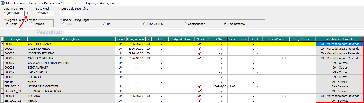
Task: Tick the checkbox between the date fields
Action: click(x=29, y=13)
